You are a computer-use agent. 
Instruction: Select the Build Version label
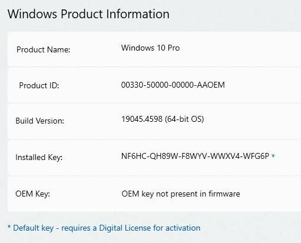40,121
